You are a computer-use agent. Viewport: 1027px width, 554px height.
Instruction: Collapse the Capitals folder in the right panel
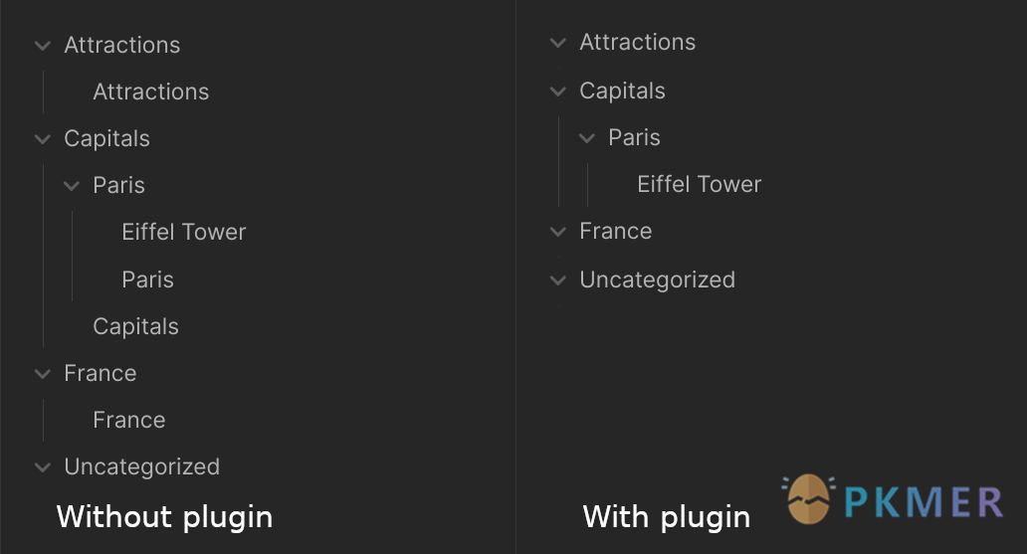(558, 92)
